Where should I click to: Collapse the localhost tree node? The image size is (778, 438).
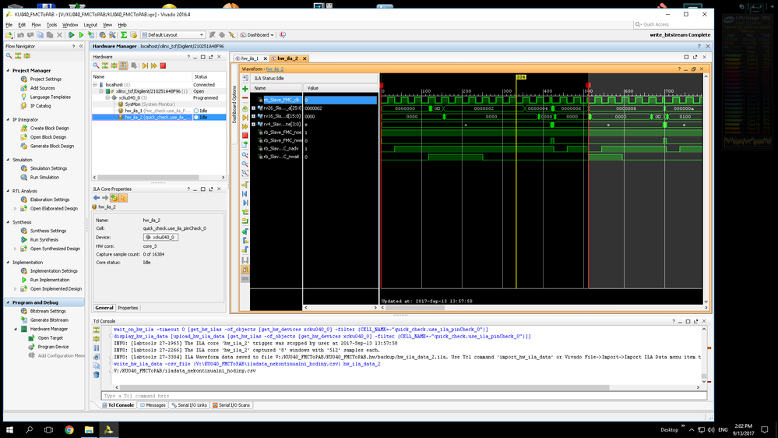(95, 85)
